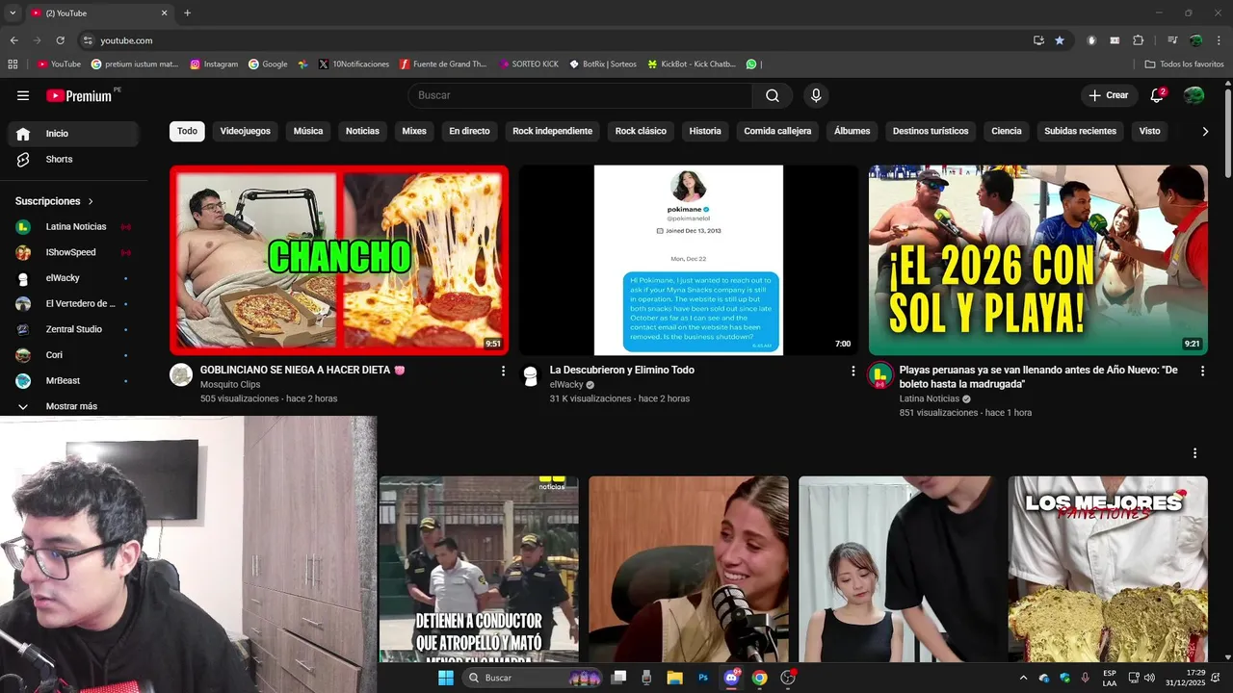
Task: Play the CHANCHO pizza thumbnail video
Action: 339,260
